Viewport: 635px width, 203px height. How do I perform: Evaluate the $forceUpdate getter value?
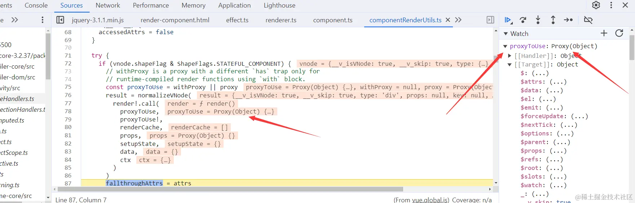[579, 116]
